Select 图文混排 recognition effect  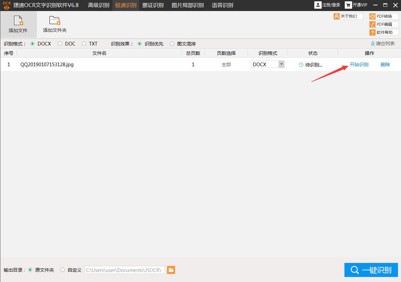(x=172, y=43)
